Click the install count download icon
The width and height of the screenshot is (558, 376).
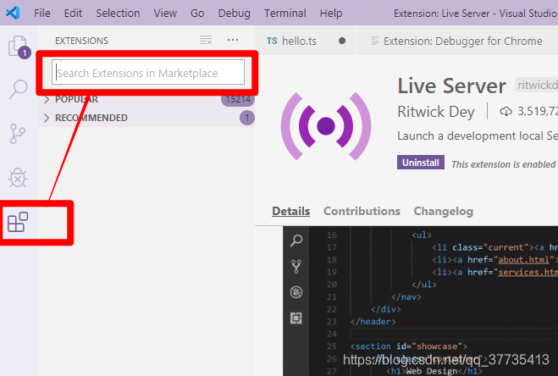pyautogui.click(x=506, y=112)
